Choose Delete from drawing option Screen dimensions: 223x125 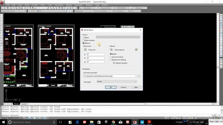pos(111,60)
